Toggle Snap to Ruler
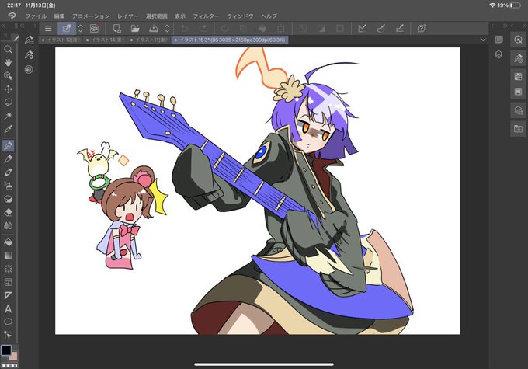528x369 pixels. click(x=362, y=28)
